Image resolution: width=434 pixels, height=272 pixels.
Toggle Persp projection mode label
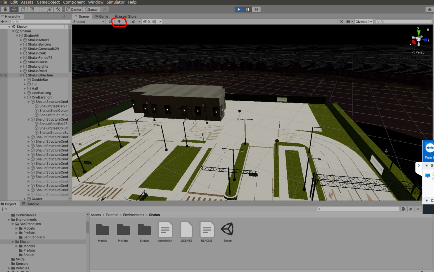point(418,52)
